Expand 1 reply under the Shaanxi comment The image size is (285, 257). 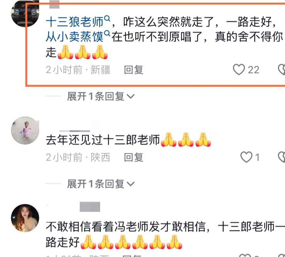pyautogui.click(x=101, y=184)
